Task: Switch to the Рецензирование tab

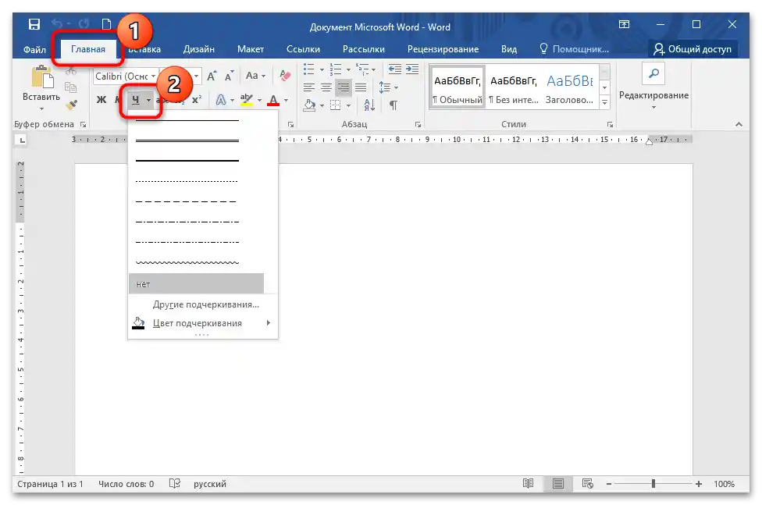Action: click(x=443, y=50)
